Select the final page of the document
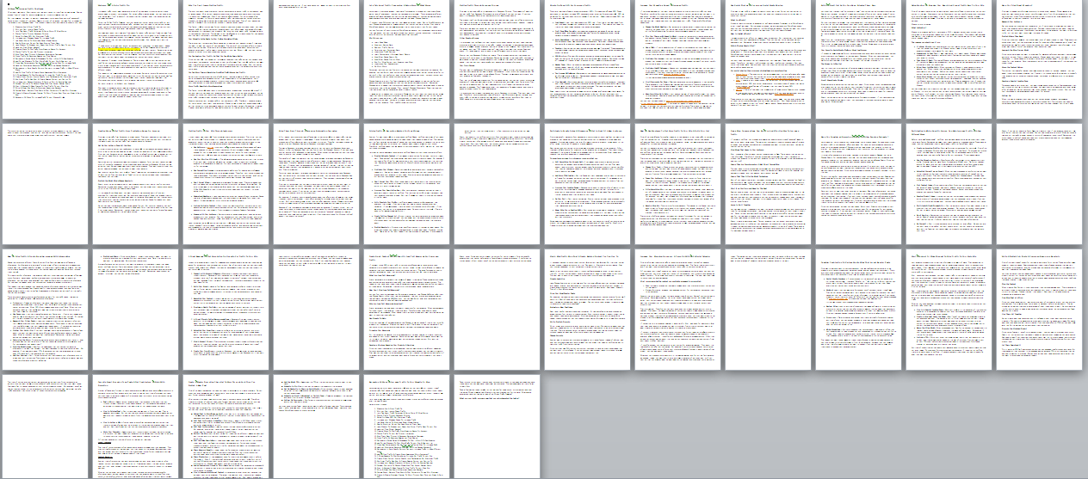This screenshot has width=1088, height=479. coord(497,427)
